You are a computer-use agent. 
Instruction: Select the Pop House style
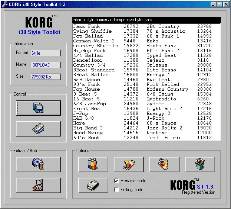[86, 89]
